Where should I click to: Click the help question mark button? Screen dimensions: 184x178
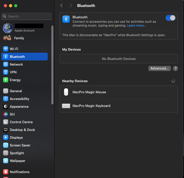(x=175, y=68)
